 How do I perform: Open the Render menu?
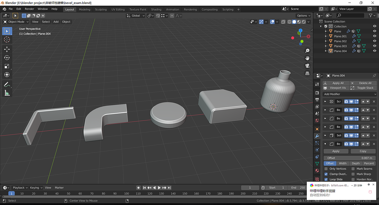coord(29,9)
